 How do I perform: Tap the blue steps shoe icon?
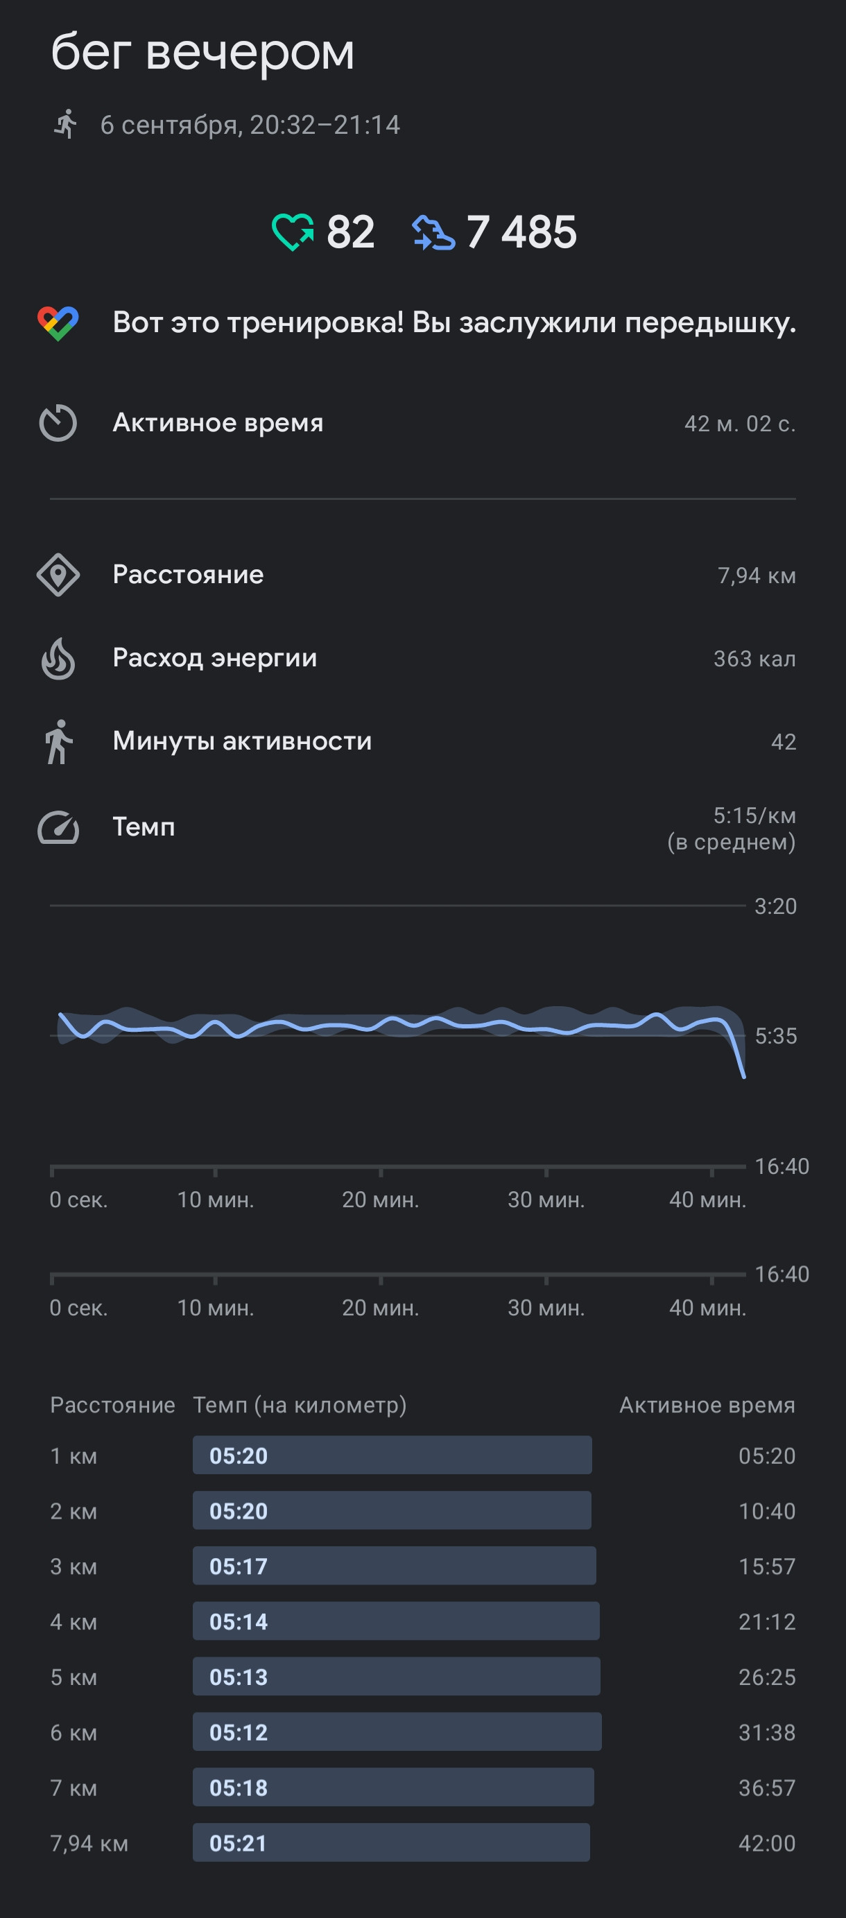point(433,232)
